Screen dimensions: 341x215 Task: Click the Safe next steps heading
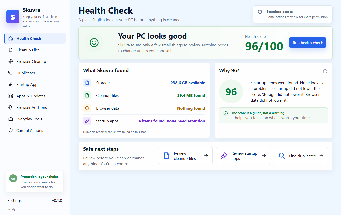(x=101, y=149)
